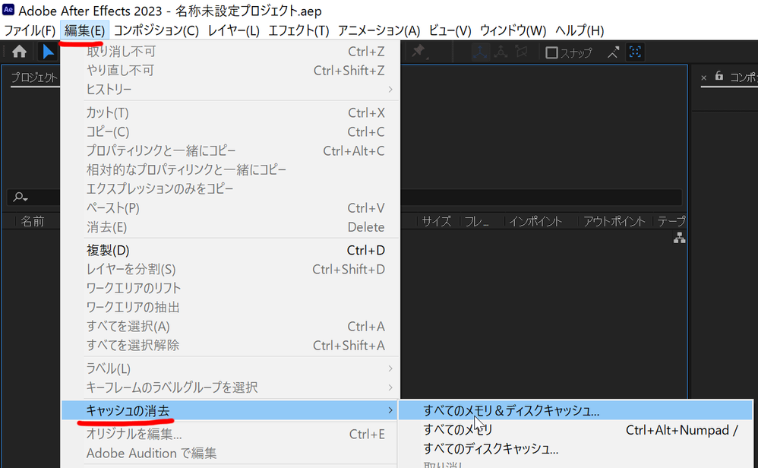Image resolution: width=758 pixels, height=468 pixels.
Task: Open the コンポジション(C) menu
Action: coord(156,30)
